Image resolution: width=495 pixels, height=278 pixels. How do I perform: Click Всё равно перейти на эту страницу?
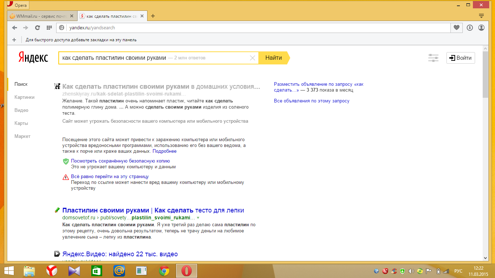tap(110, 177)
